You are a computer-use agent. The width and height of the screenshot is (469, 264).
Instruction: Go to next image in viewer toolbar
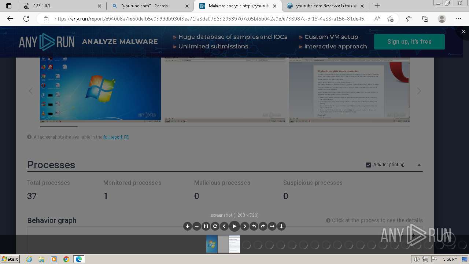pos(245,226)
